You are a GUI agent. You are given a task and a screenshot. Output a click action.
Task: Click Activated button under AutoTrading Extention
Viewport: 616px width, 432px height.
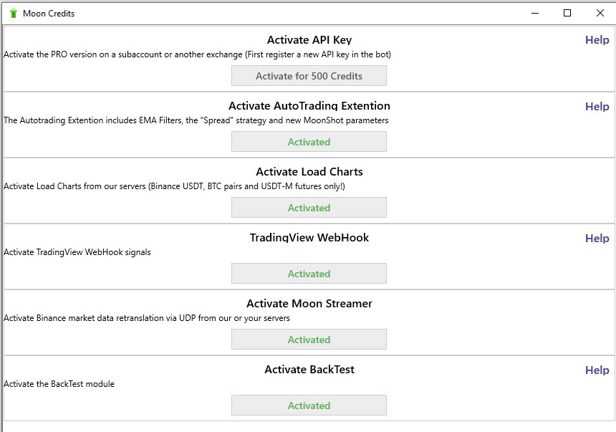pos(309,142)
